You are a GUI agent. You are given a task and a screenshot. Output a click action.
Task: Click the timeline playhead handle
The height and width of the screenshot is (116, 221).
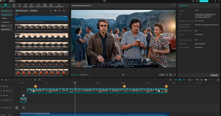click(x=75, y=82)
